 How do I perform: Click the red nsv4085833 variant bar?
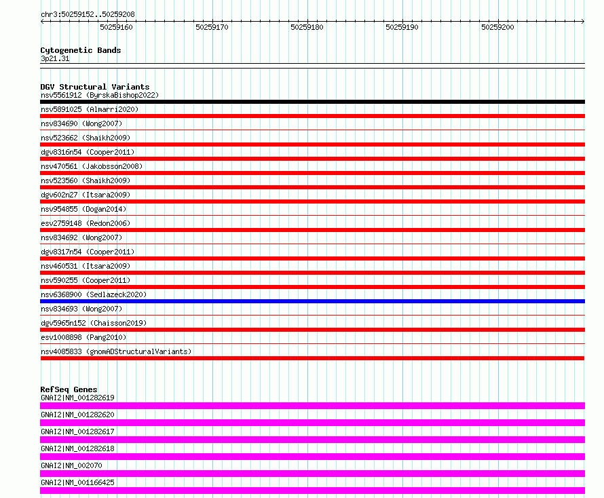(312, 358)
